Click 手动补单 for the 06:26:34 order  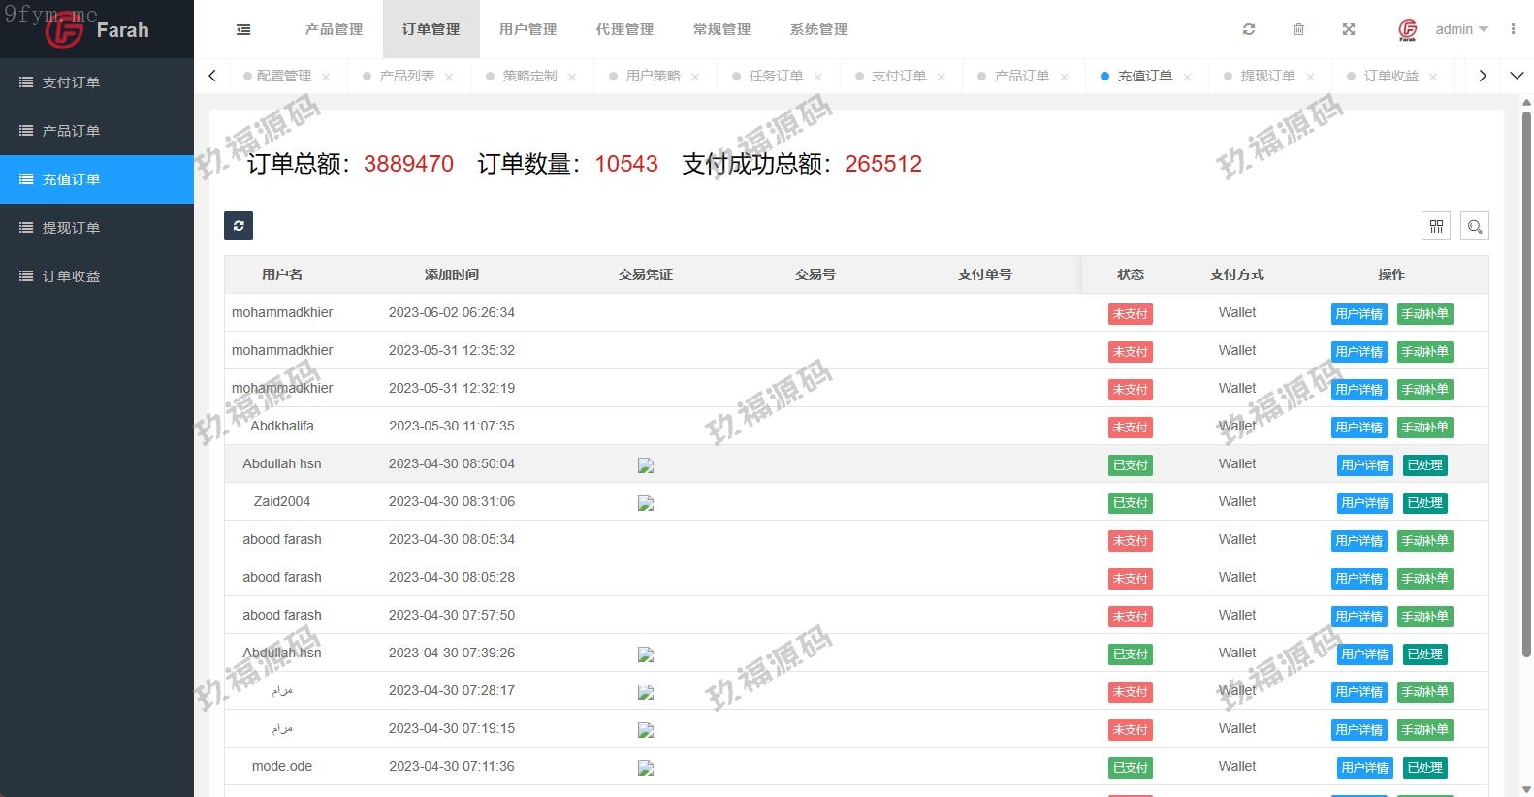(x=1424, y=314)
